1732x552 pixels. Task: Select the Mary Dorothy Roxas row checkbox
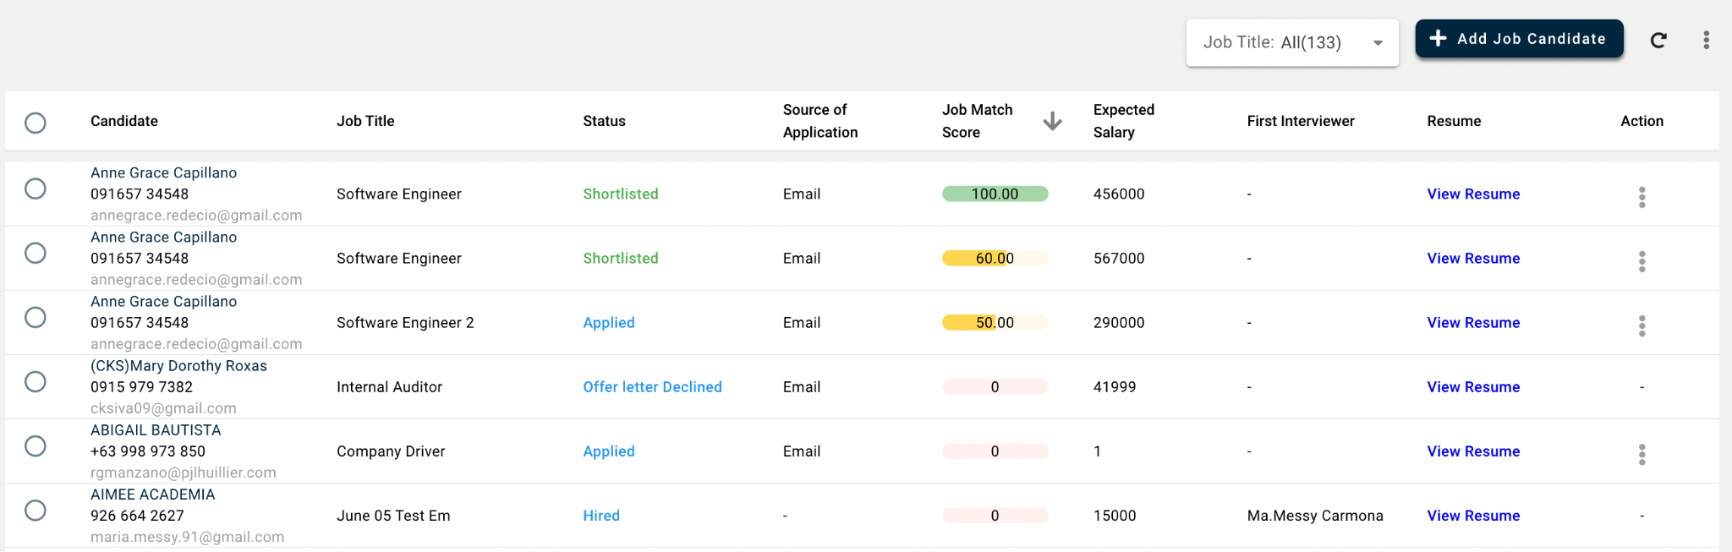[x=36, y=381]
